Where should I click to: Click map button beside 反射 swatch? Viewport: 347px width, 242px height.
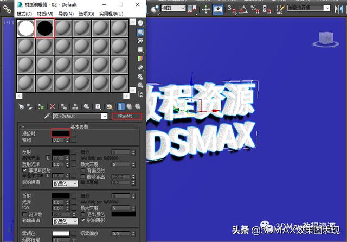[x=74, y=152]
